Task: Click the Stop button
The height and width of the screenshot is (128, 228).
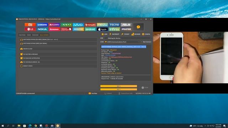Action: (145, 88)
